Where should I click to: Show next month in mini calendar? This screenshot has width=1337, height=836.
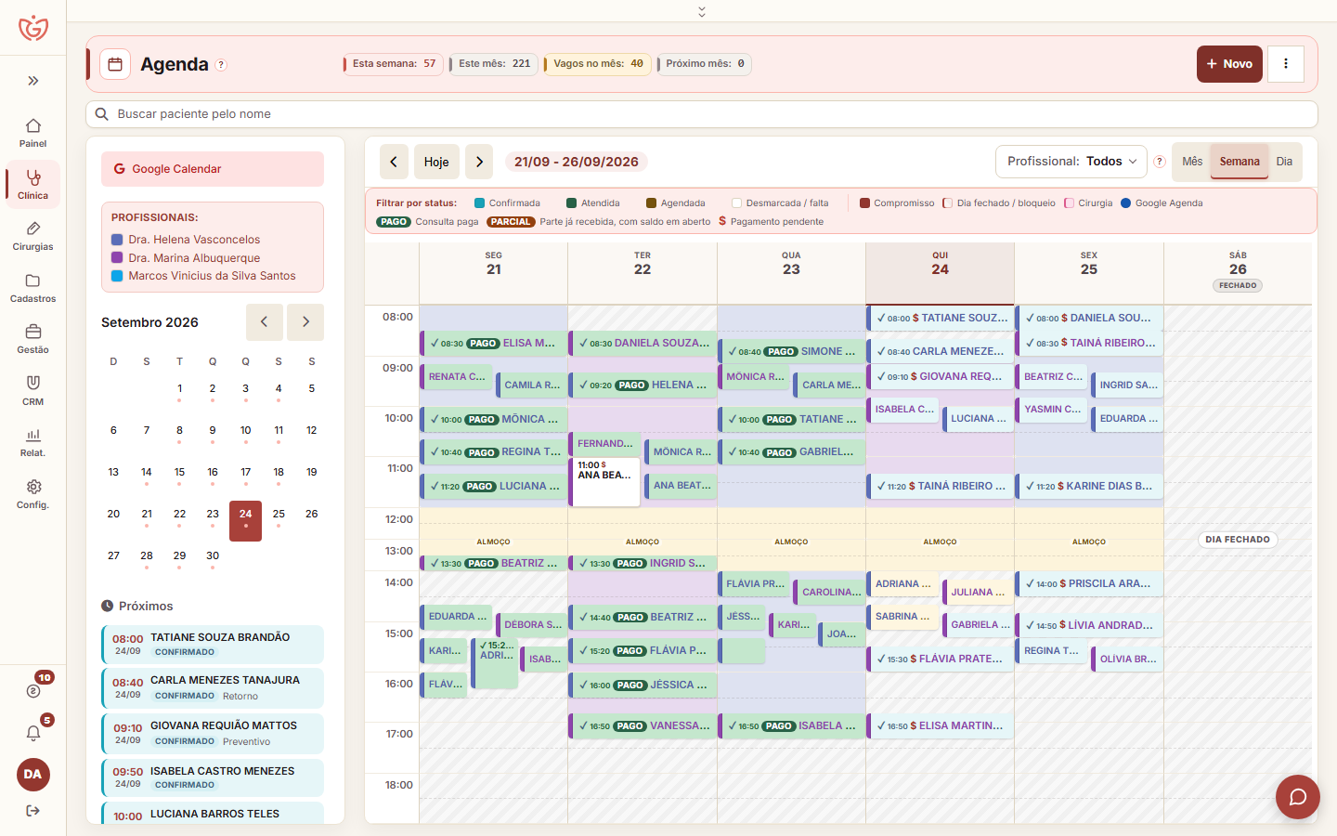pos(305,322)
